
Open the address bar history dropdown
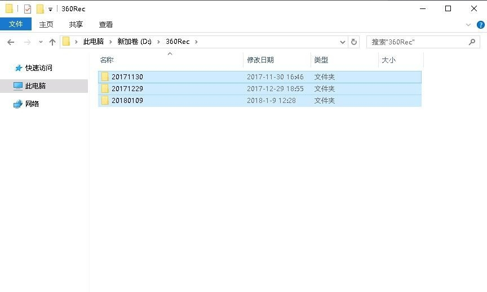tap(342, 42)
